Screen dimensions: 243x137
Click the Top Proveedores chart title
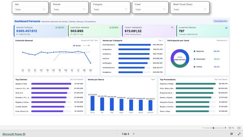pos(168,79)
